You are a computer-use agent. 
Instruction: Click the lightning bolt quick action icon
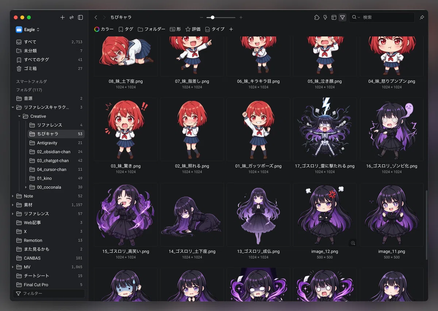325,18
